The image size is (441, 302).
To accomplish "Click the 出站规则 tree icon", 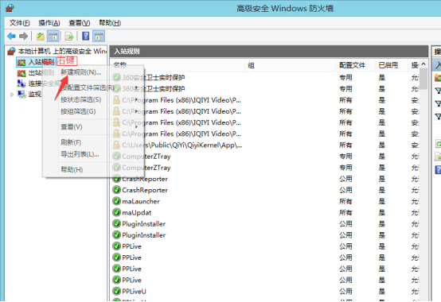I will point(21,73).
